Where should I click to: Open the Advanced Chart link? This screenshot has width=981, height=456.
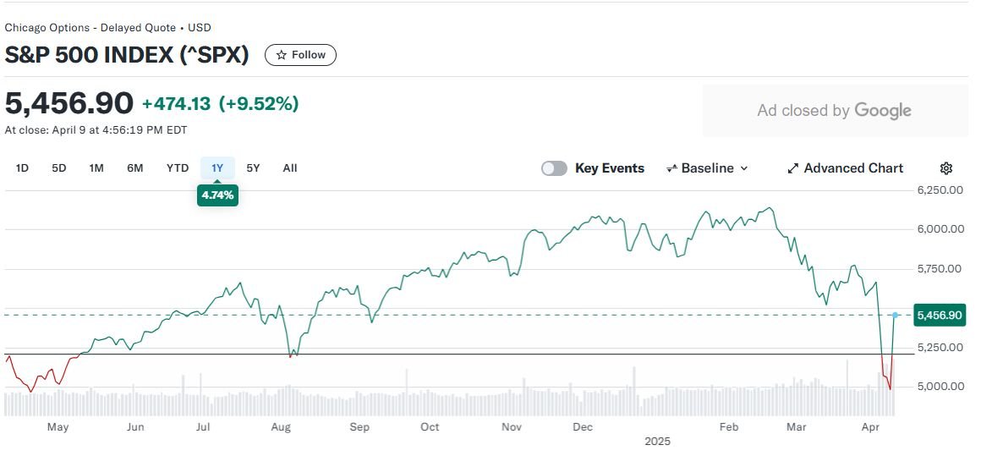tap(845, 168)
